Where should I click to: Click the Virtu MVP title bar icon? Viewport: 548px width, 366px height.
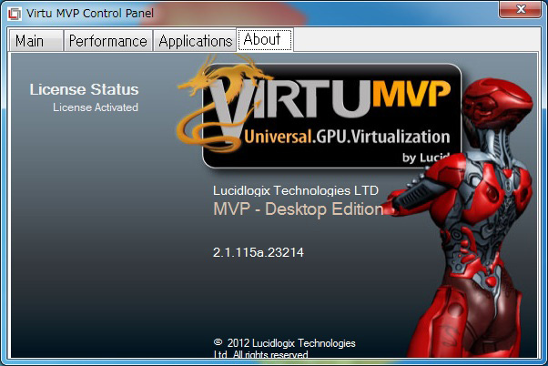[x=15, y=14]
